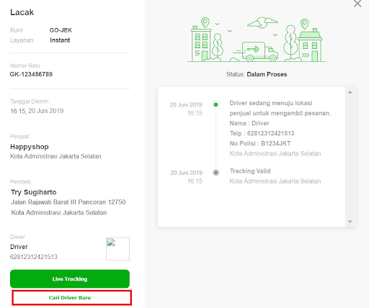The image size is (369, 308).
Task: Click No Polisi : B1234JKT line
Action: (260, 143)
